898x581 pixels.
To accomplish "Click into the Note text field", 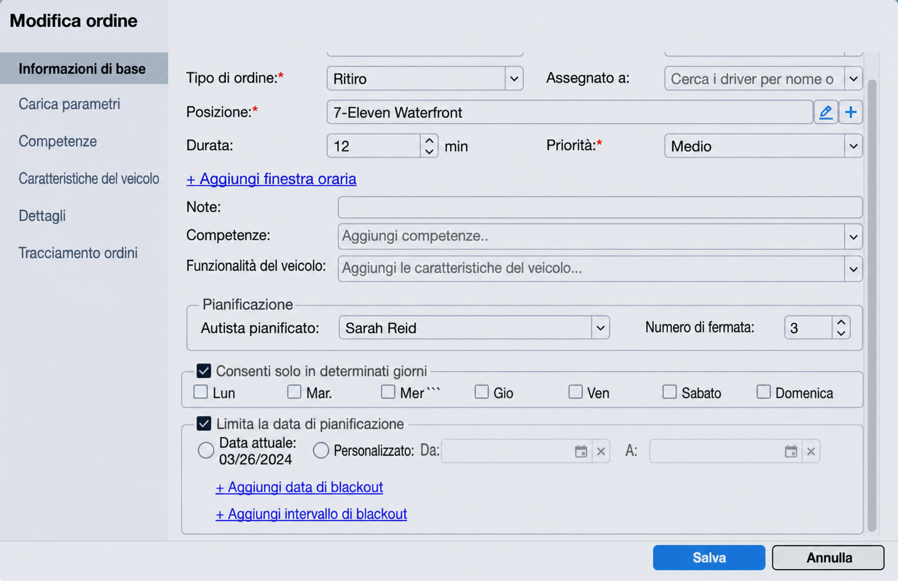I will [600, 207].
